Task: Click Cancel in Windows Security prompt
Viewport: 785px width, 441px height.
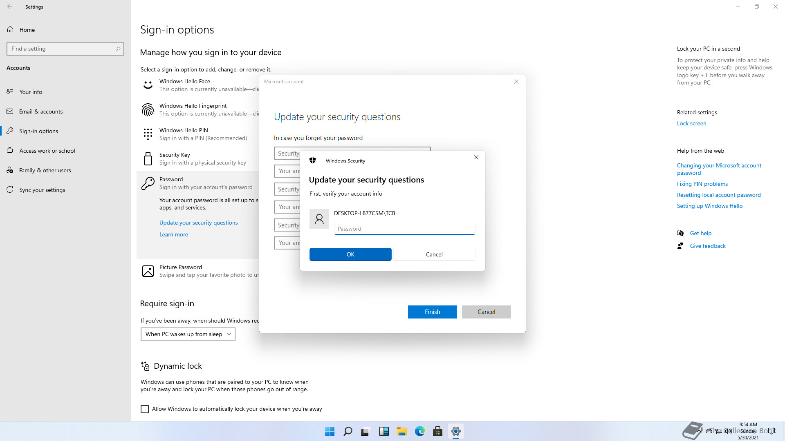Action: click(x=434, y=254)
